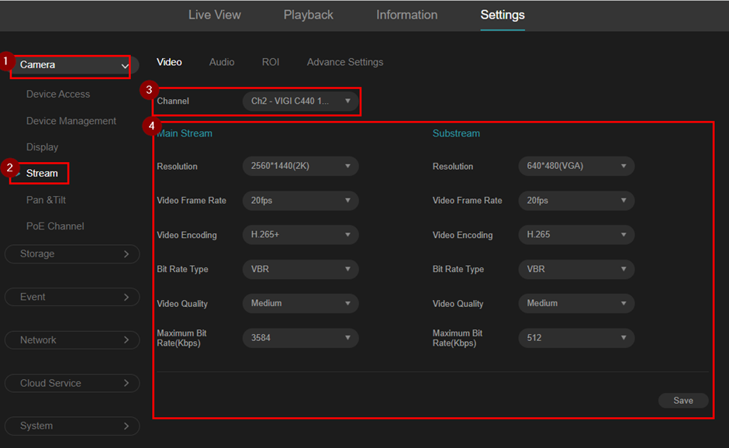Select the Stream menu item

click(40, 174)
